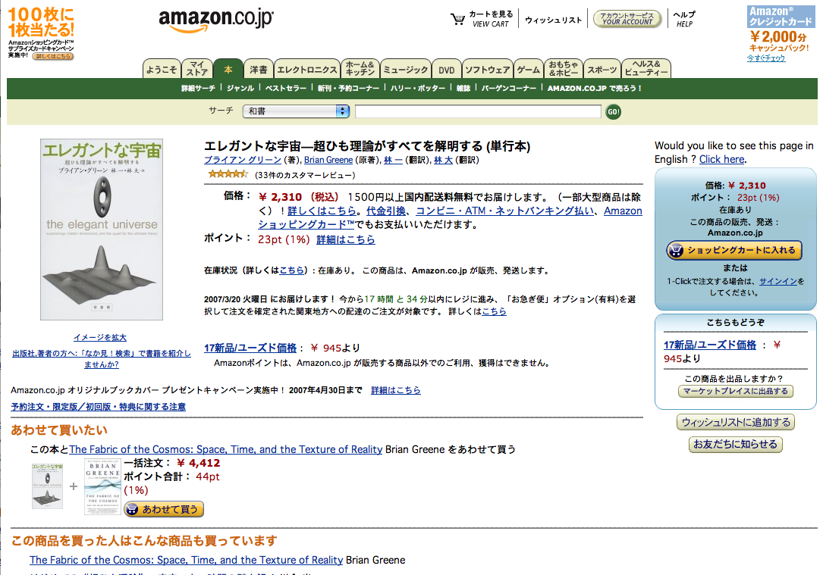Open the マイストア tab
This screenshot has width=823, height=575.
pyautogui.click(x=196, y=69)
